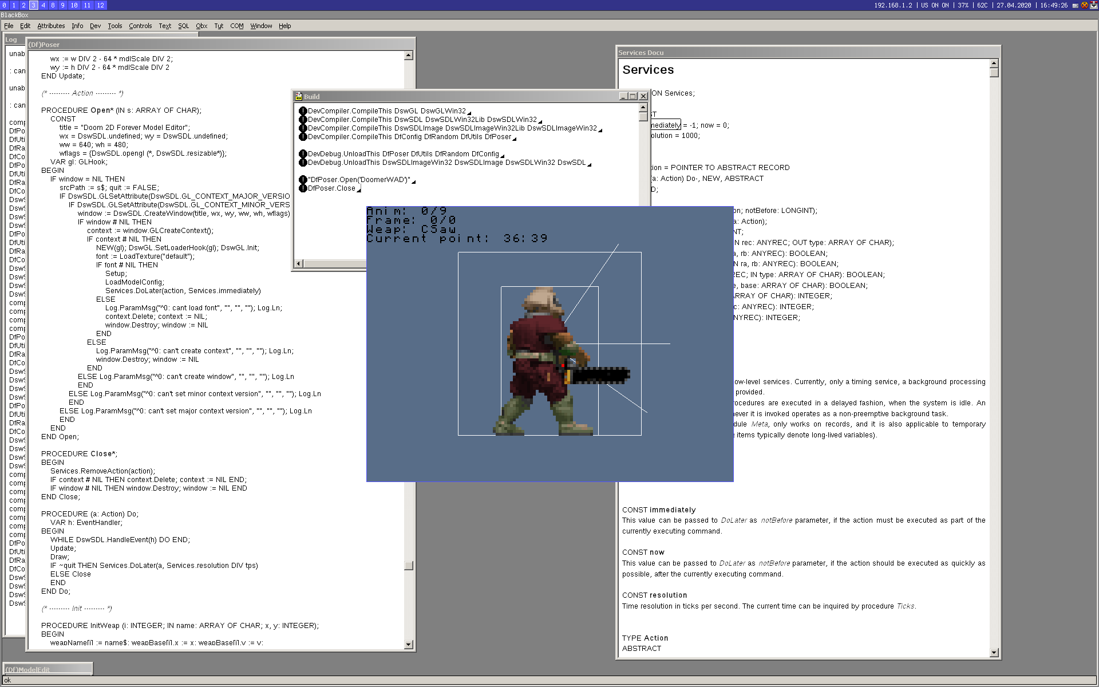
Task: Run the DfPoser.Close commander
Action: pos(303,188)
